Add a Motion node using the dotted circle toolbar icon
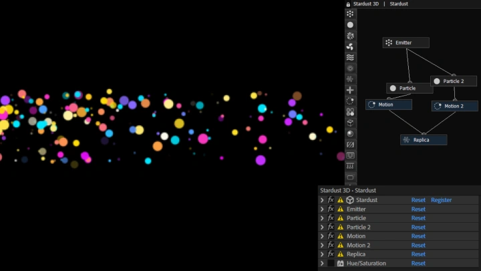481x271 pixels. point(350,101)
